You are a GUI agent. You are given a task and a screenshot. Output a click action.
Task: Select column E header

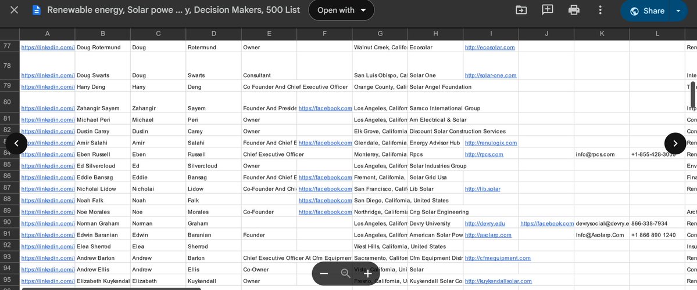click(269, 34)
